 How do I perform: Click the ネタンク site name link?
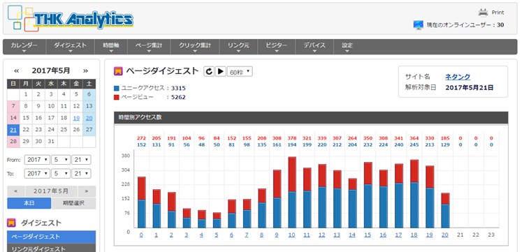[458, 77]
